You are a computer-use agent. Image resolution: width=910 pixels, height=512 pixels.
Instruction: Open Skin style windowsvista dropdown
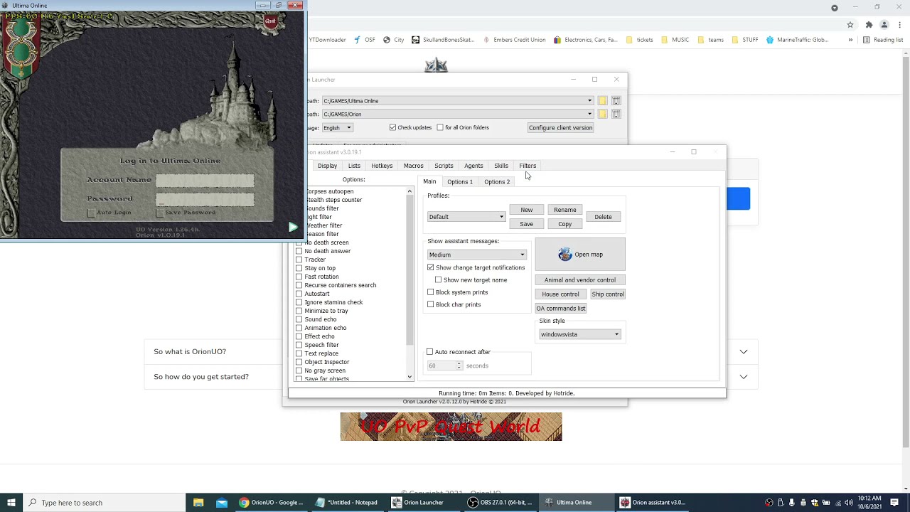[x=579, y=334]
